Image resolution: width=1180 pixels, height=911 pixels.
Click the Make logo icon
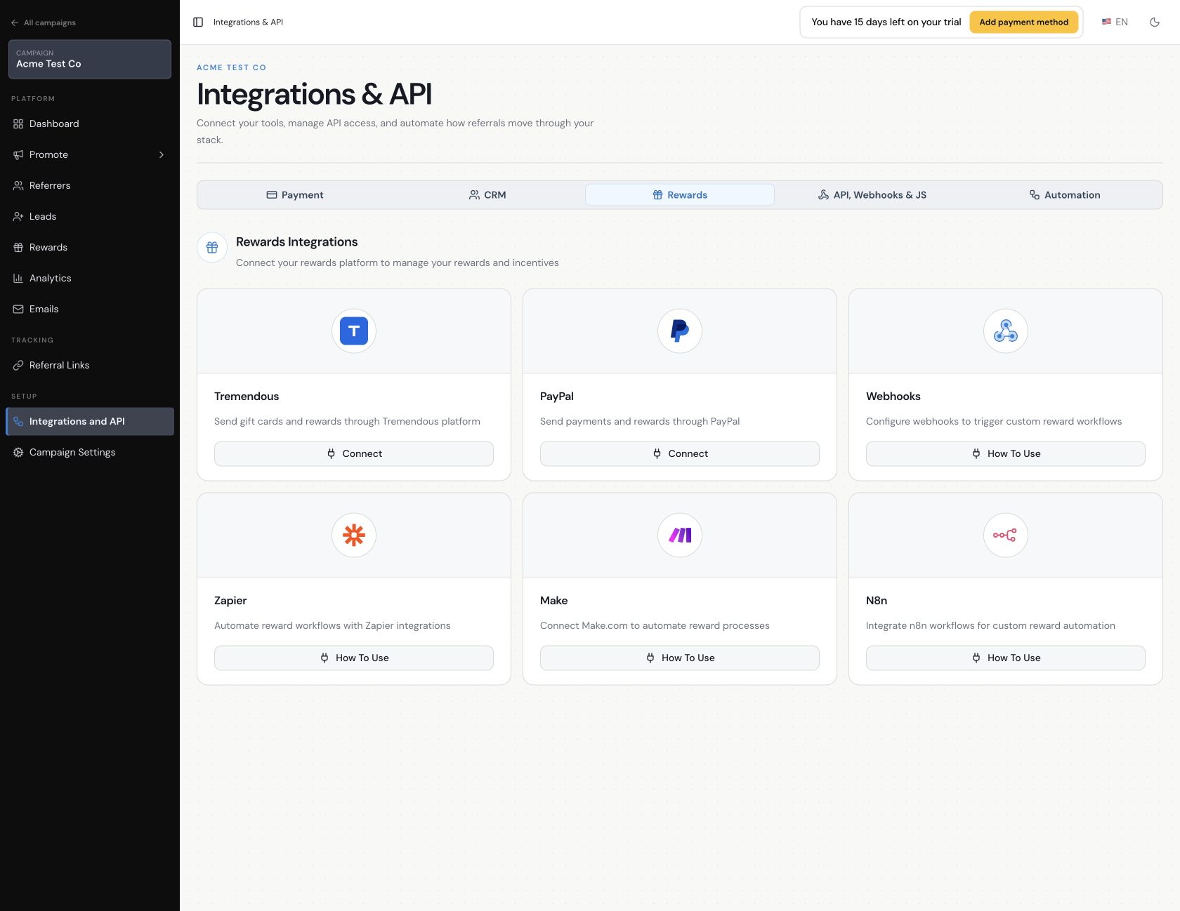coord(680,535)
